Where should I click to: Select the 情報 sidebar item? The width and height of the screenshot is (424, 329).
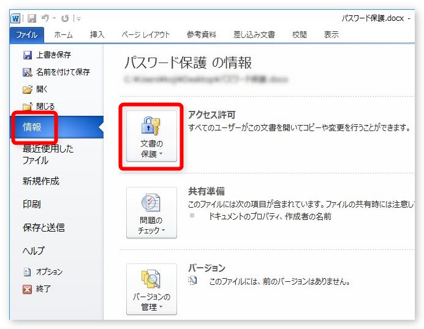(x=56, y=127)
